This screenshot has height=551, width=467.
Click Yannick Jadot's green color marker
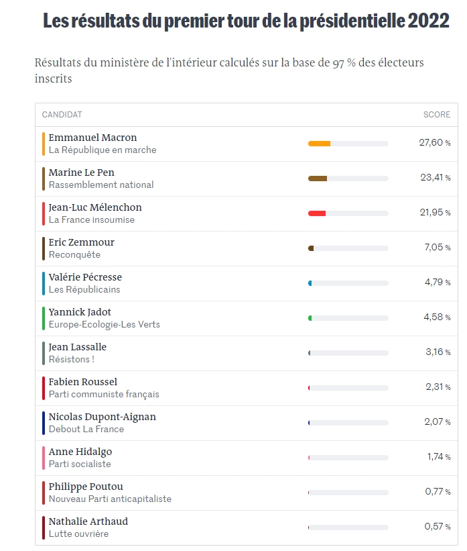(44, 318)
